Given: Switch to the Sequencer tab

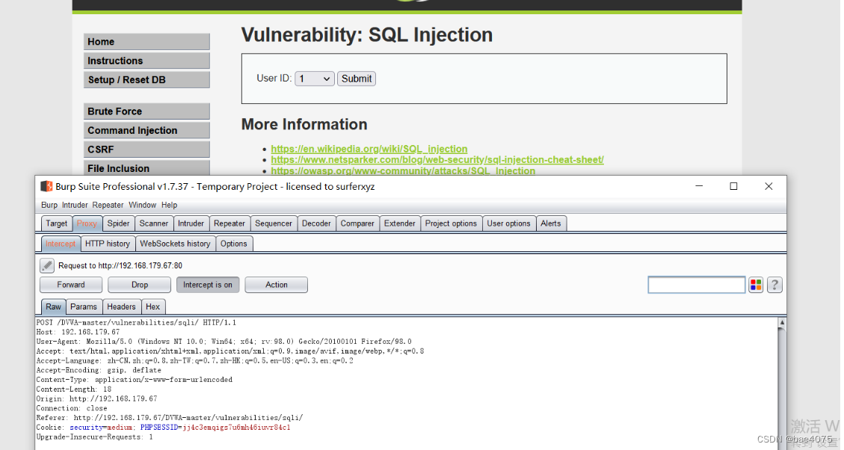Looking at the screenshot, I should (274, 224).
